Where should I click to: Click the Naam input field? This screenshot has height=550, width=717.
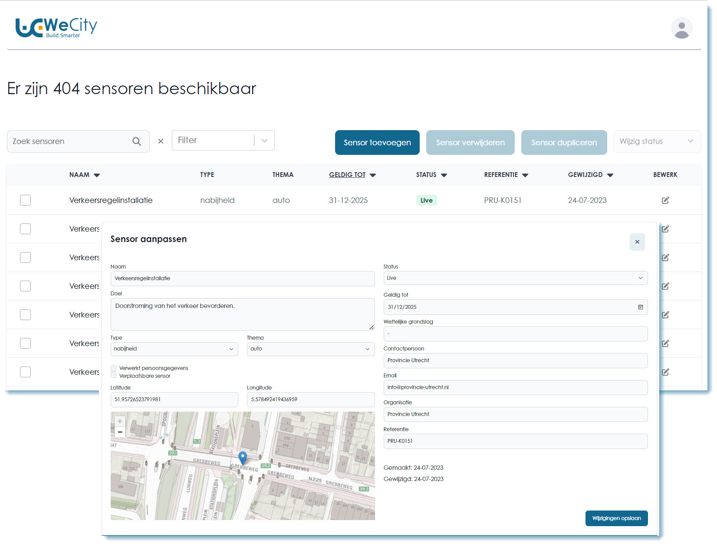(x=242, y=278)
